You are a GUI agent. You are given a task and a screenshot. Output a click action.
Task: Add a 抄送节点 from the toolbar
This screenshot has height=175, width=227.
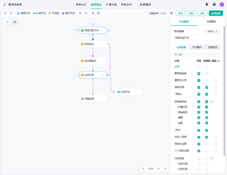point(39,13)
